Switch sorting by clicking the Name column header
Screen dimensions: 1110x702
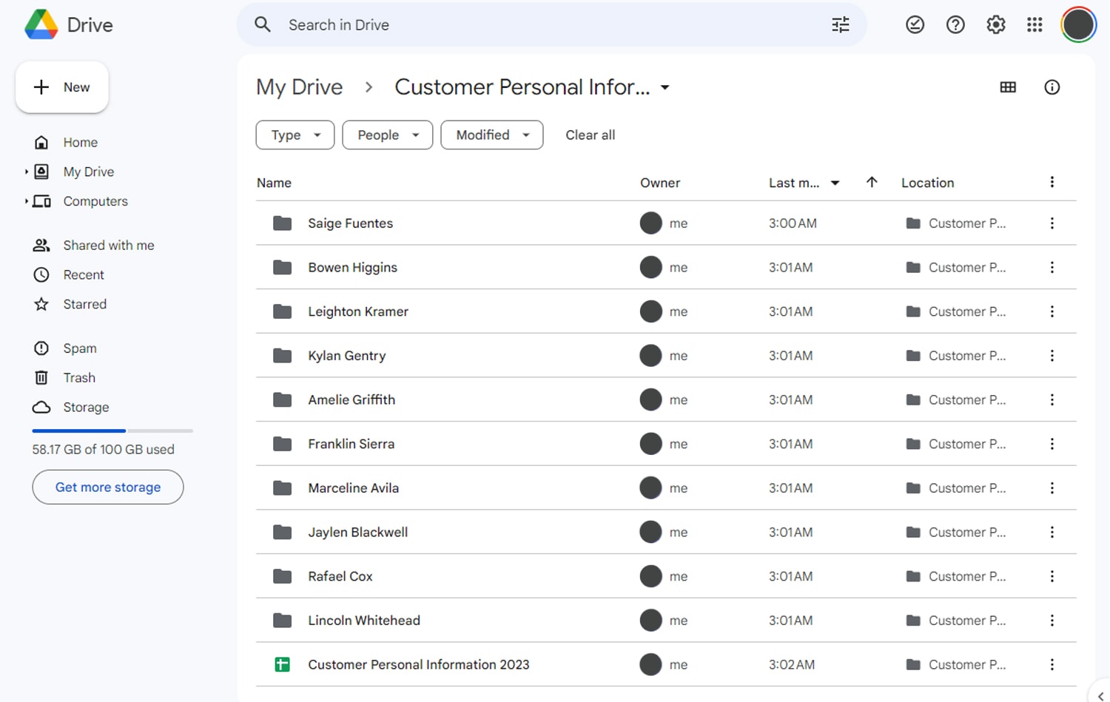click(274, 182)
